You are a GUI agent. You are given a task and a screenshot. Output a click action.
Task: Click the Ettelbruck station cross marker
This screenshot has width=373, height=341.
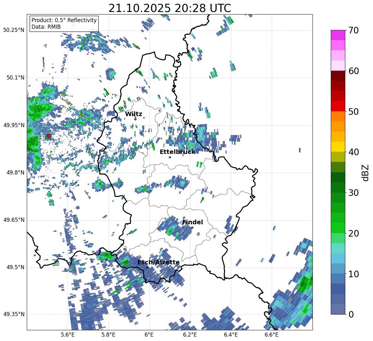170,157
